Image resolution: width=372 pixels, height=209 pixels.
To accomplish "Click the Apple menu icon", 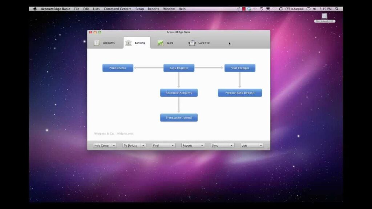I will [35, 9].
